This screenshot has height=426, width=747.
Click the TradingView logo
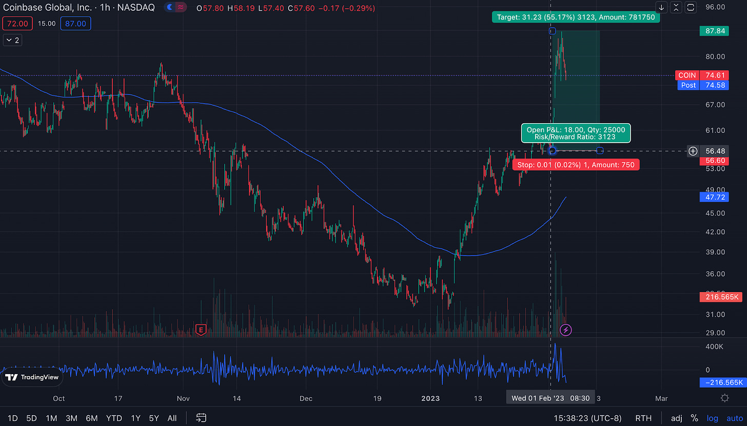(32, 378)
